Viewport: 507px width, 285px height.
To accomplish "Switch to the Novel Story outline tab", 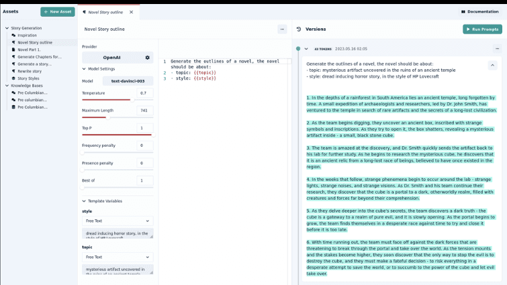I will point(105,12).
